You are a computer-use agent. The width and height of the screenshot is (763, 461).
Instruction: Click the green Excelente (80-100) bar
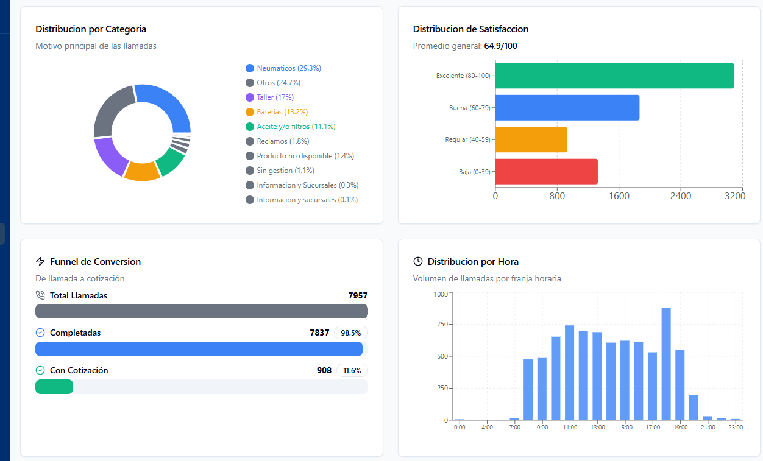point(614,76)
